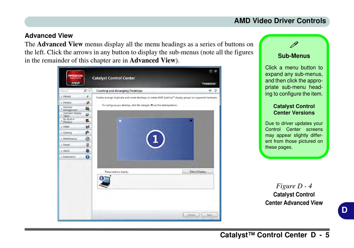Click the pin icon in the Pinned row

88,97
